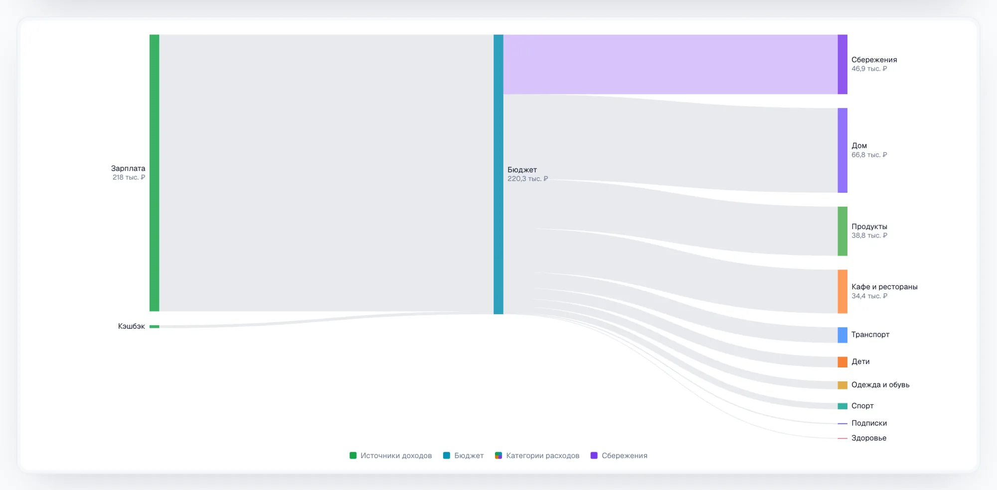Click the teal Бюджет center node
The image size is (997, 490).
(x=498, y=174)
